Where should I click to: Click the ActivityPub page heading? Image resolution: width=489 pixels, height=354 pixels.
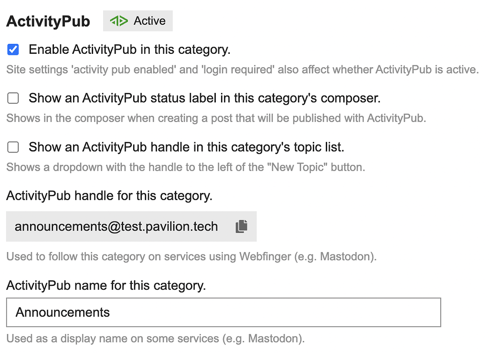point(48,21)
